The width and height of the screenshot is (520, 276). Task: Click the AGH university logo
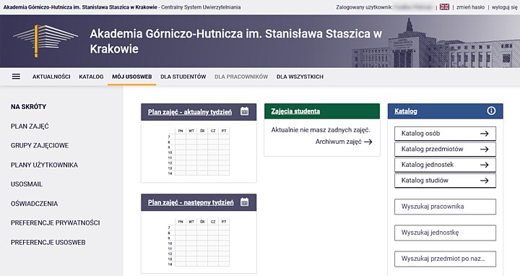coord(45,40)
